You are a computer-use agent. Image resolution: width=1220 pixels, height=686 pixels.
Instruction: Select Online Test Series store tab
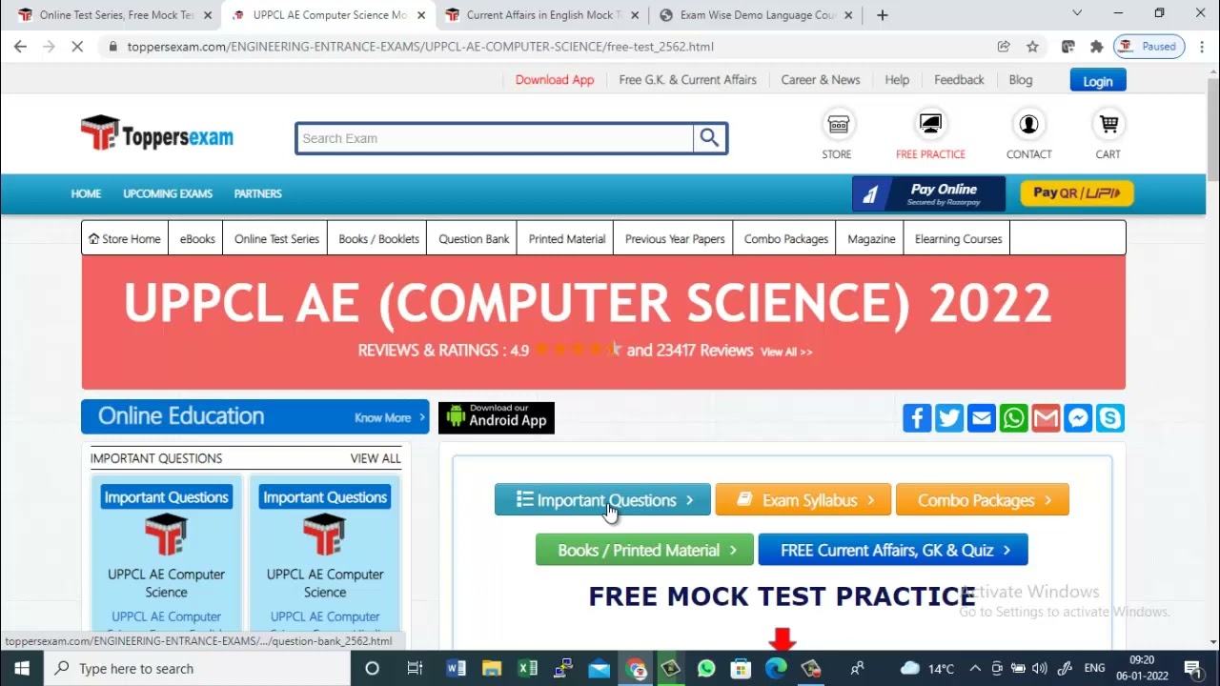pyautogui.click(x=276, y=239)
